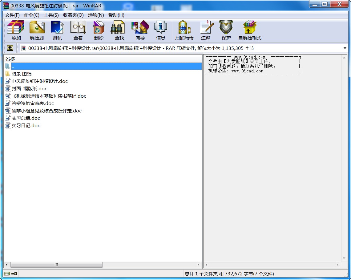Viewport: 351px width, 280px height.
Task: Select the 附录 图纸 folder
Action: pyautogui.click(x=21, y=74)
